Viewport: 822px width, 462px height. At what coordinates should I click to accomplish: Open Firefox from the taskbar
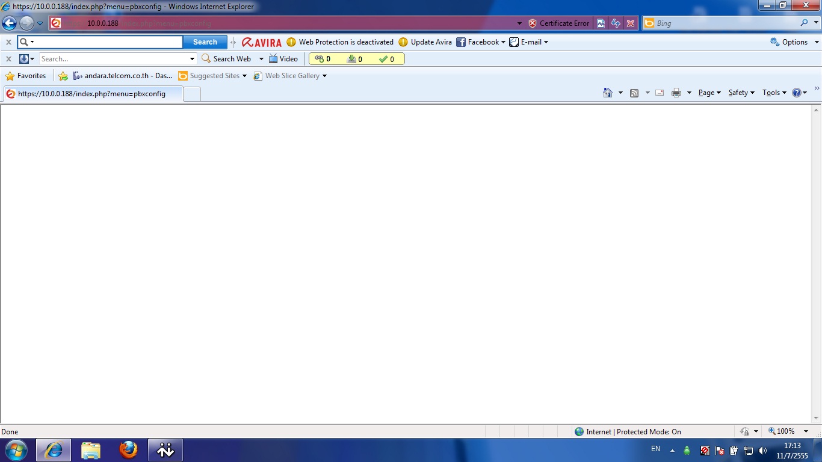pos(128,450)
